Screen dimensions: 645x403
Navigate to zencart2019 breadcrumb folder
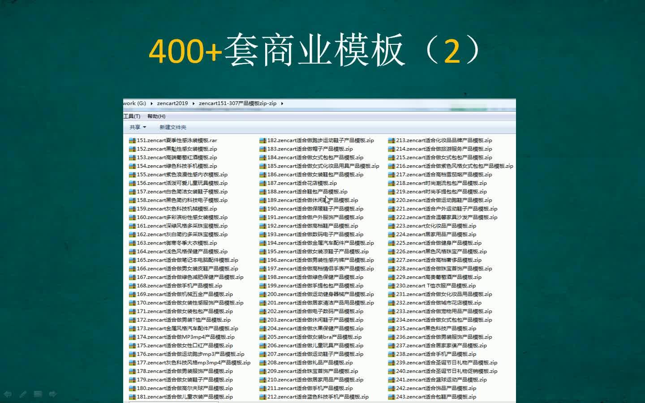172,103
